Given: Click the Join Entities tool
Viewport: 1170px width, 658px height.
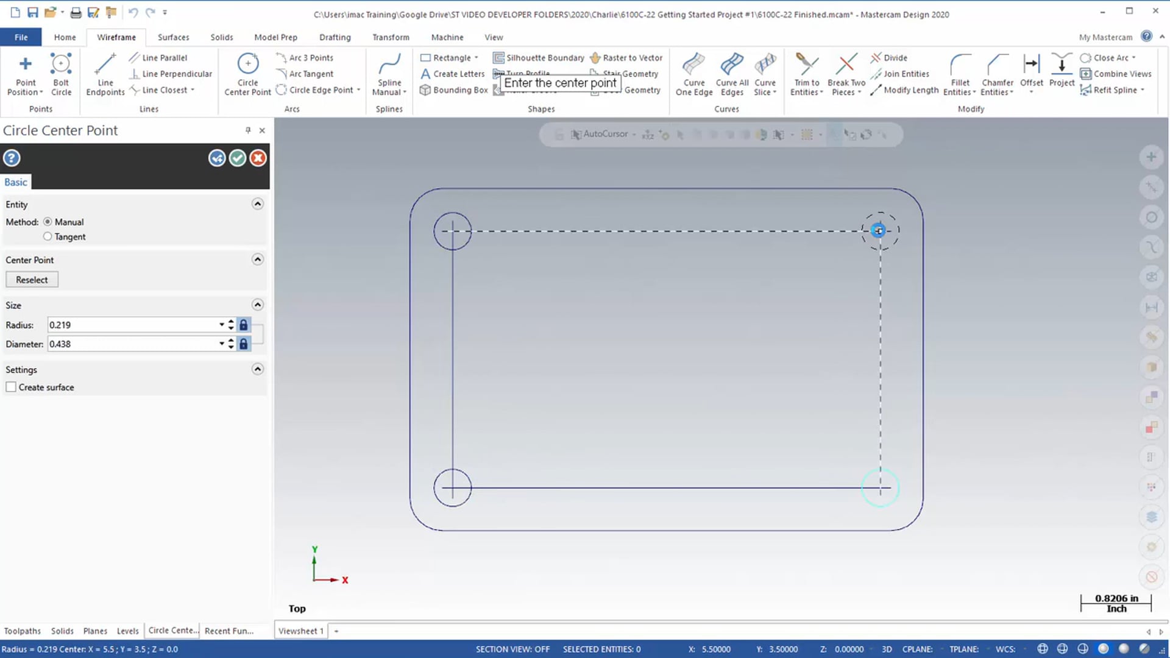Looking at the screenshot, I should coord(900,73).
